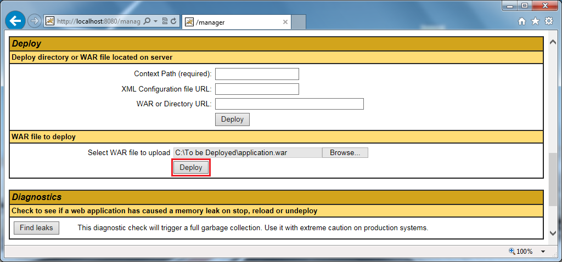Click the 'WAR file to deploy' heading
The width and height of the screenshot is (562, 262).
[44, 136]
